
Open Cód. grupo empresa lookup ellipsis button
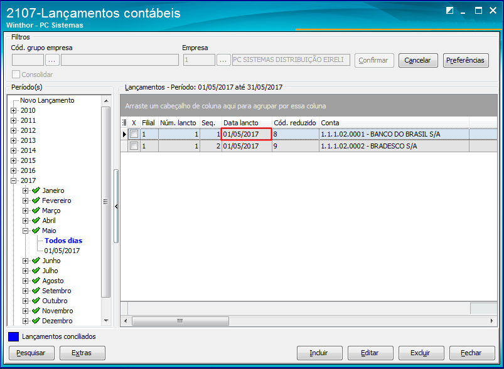click(x=52, y=60)
